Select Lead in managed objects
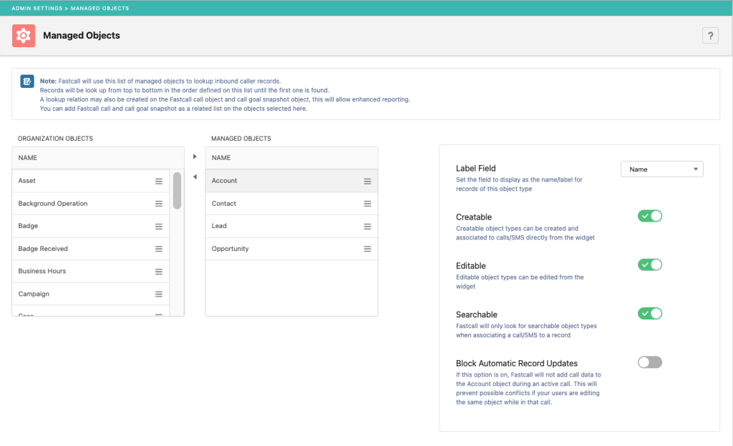Screen dimensions: 733x446 point(291,227)
